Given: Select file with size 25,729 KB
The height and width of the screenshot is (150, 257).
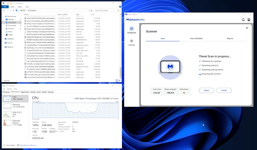Looking at the screenshot, I should click(x=62, y=18).
